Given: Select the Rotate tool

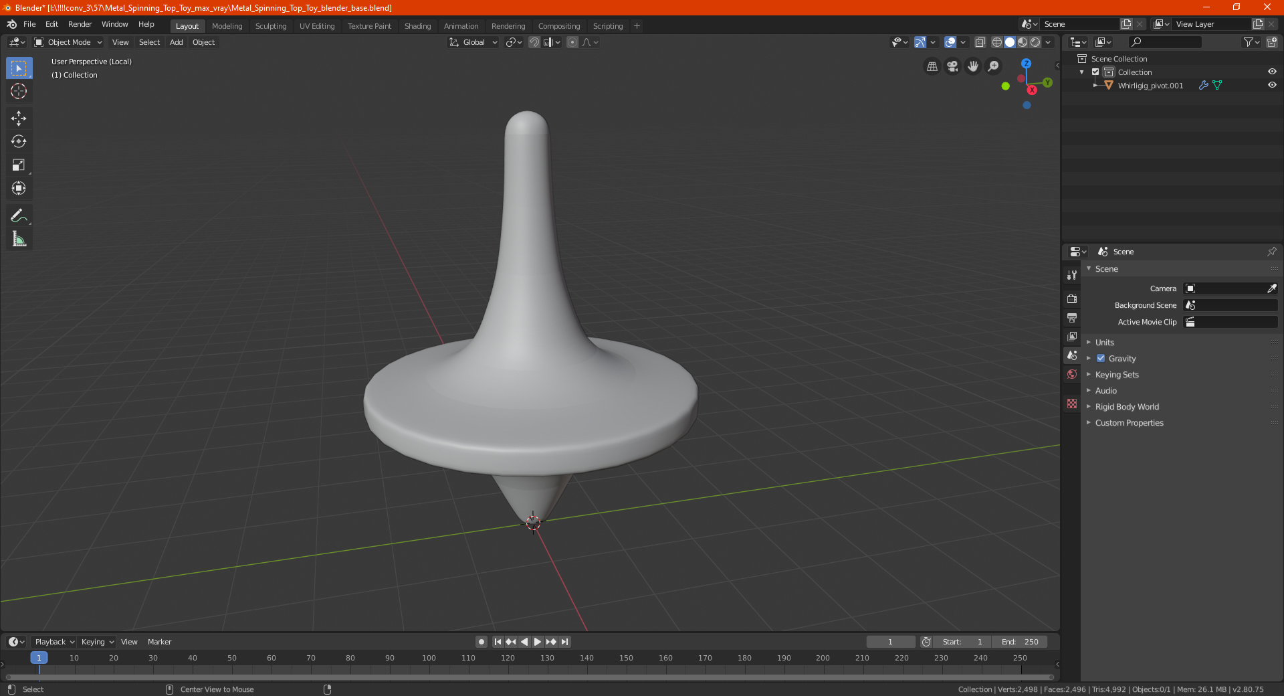Looking at the screenshot, I should tap(19, 142).
